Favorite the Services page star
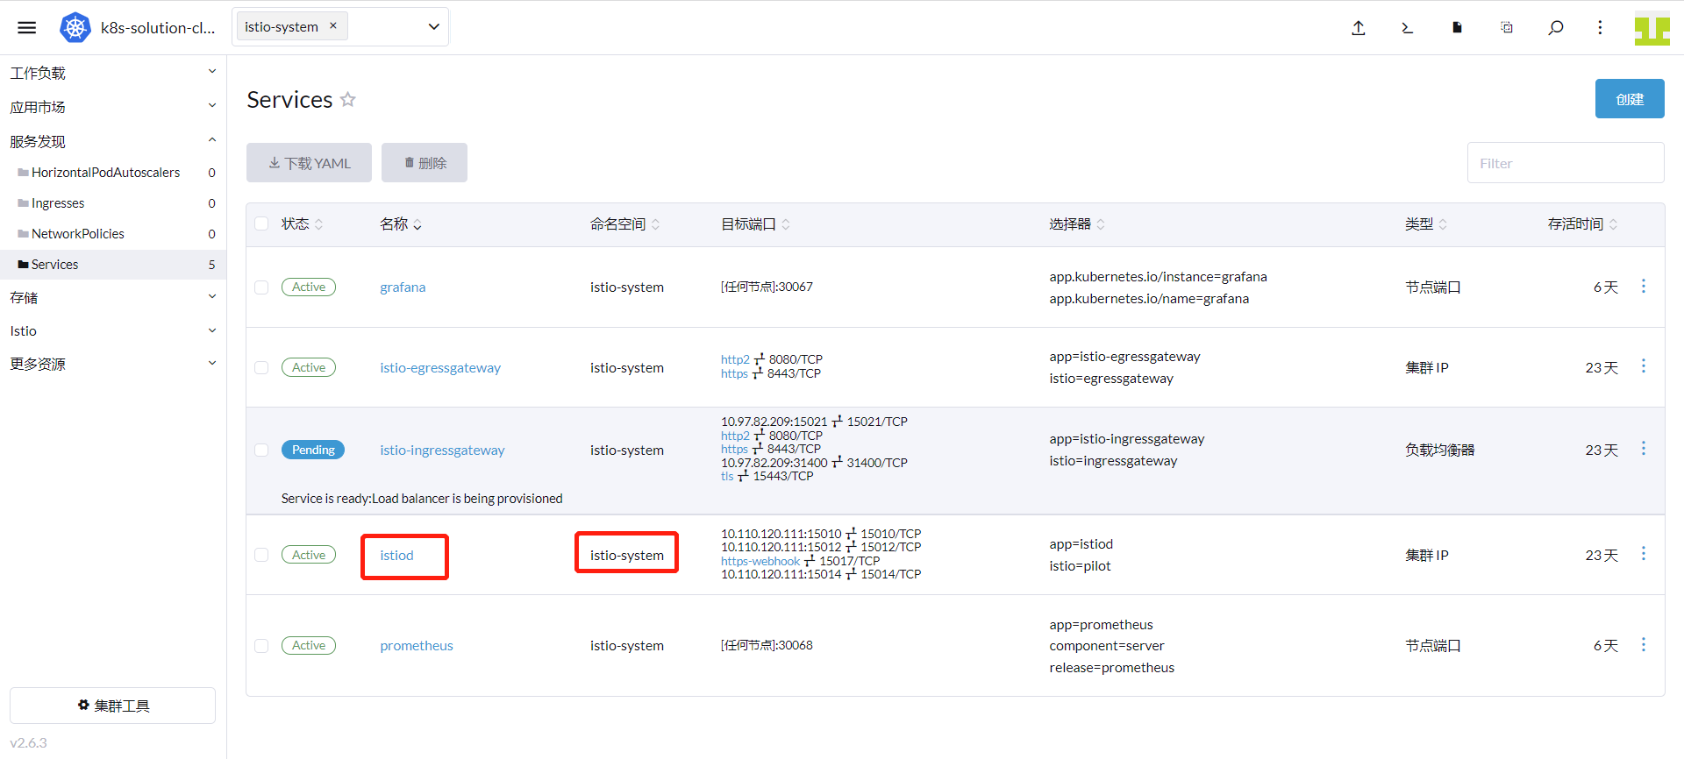The image size is (1684, 759). pos(348,99)
